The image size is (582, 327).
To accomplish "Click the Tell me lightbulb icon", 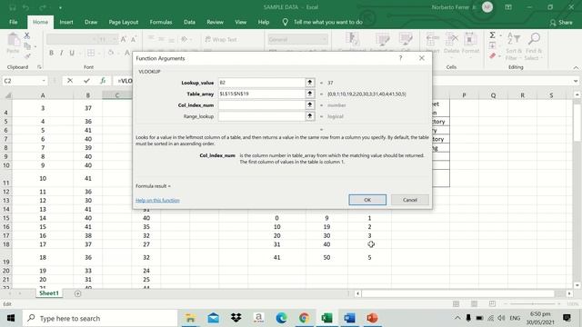I will tap(285, 22).
